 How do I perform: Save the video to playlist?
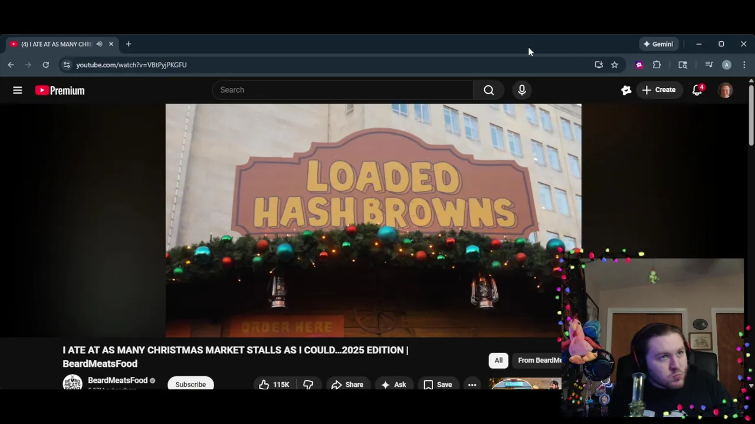click(438, 384)
